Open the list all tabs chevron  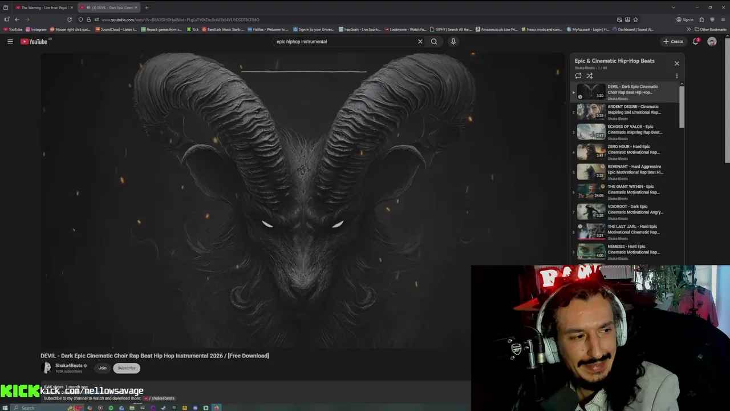click(673, 7)
